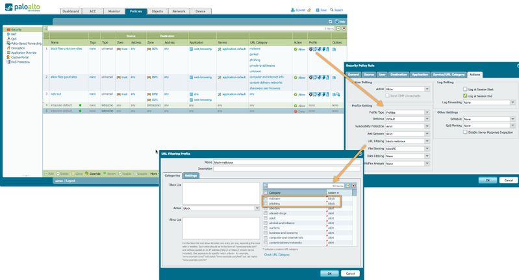
Task: Check the phishing category checkbox
Action: (x=266, y=203)
